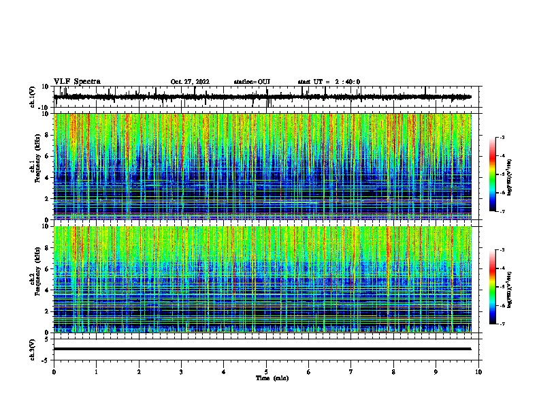Click the "8" kHz tick on ch.1 frequency axis
539x417 pixels.
pyautogui.click(x=47, y=135)
